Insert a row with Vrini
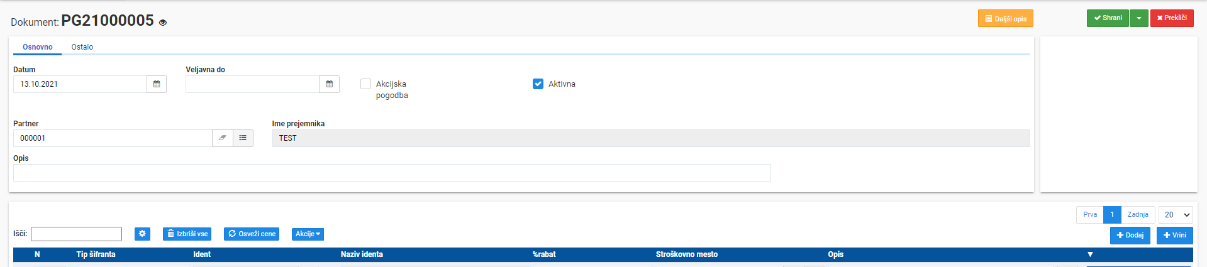Viewport: 1207px width, 267px height. click(x=1175, y=236)
